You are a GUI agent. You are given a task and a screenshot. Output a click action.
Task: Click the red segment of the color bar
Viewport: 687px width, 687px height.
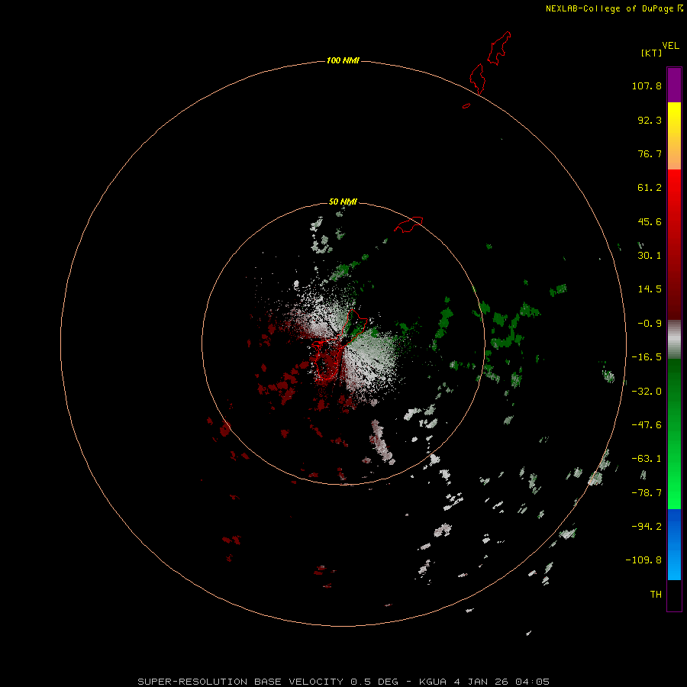[x=674, y=244]
